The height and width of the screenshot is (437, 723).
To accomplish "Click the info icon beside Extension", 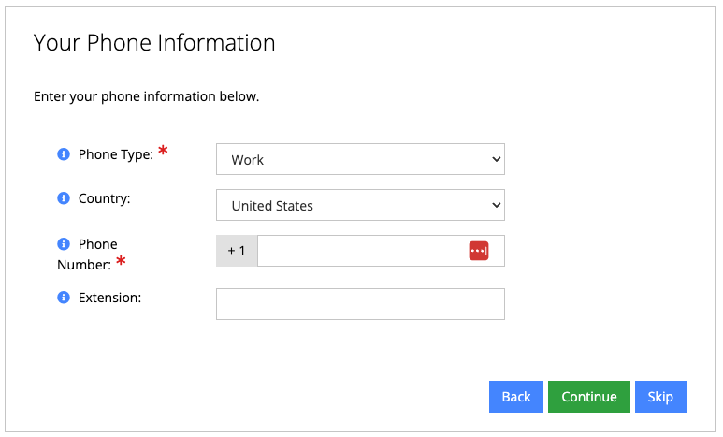I will [64, 298].
